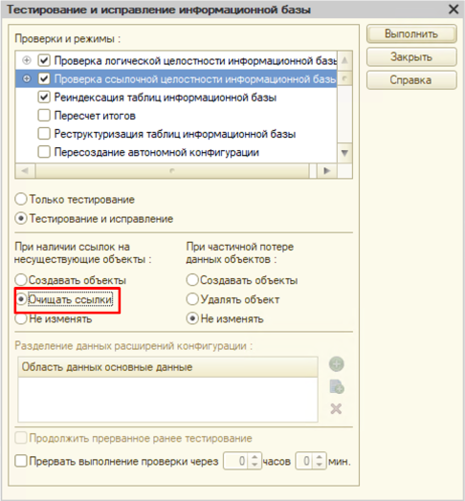The width and height of the screenshot is (465, 501).
Task: Click the copy document icon beside data area list
Action: pos(337,386)
